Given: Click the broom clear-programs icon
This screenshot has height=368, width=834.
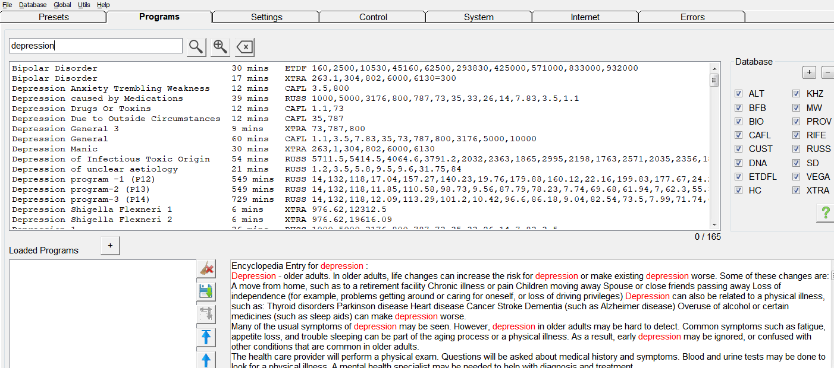Looking at the screenshot, I should 206,269.
